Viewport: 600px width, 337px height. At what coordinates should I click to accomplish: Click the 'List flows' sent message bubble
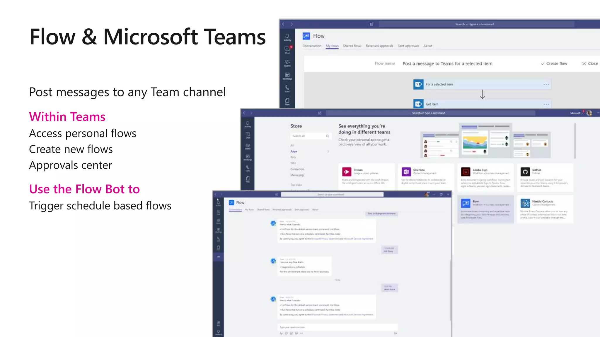[x=389, y=250]
